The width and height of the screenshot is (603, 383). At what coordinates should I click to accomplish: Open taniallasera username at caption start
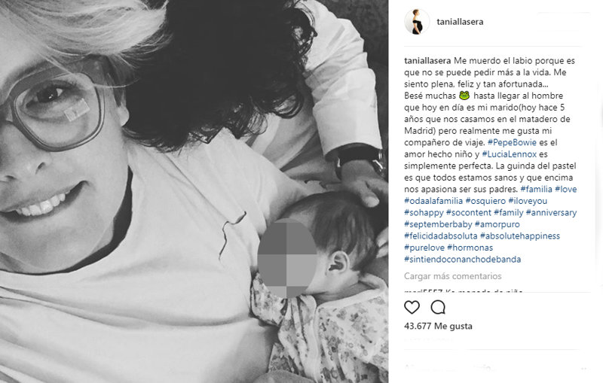coord(427,61)
